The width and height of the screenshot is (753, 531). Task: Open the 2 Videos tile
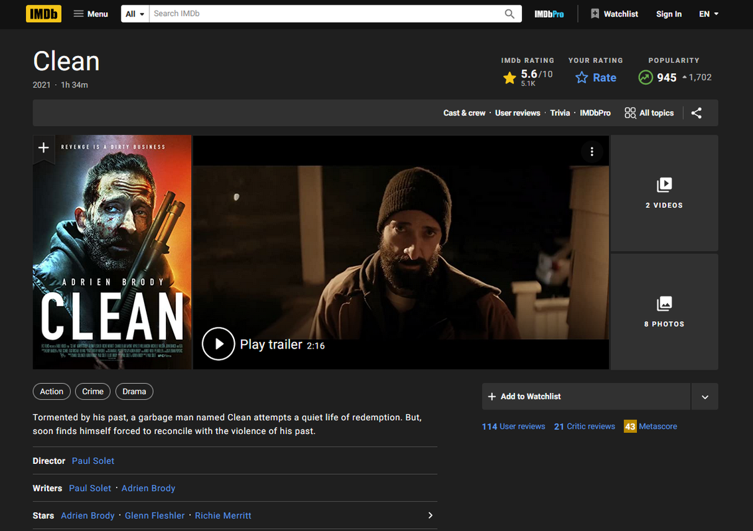click(x=664, y=192)
